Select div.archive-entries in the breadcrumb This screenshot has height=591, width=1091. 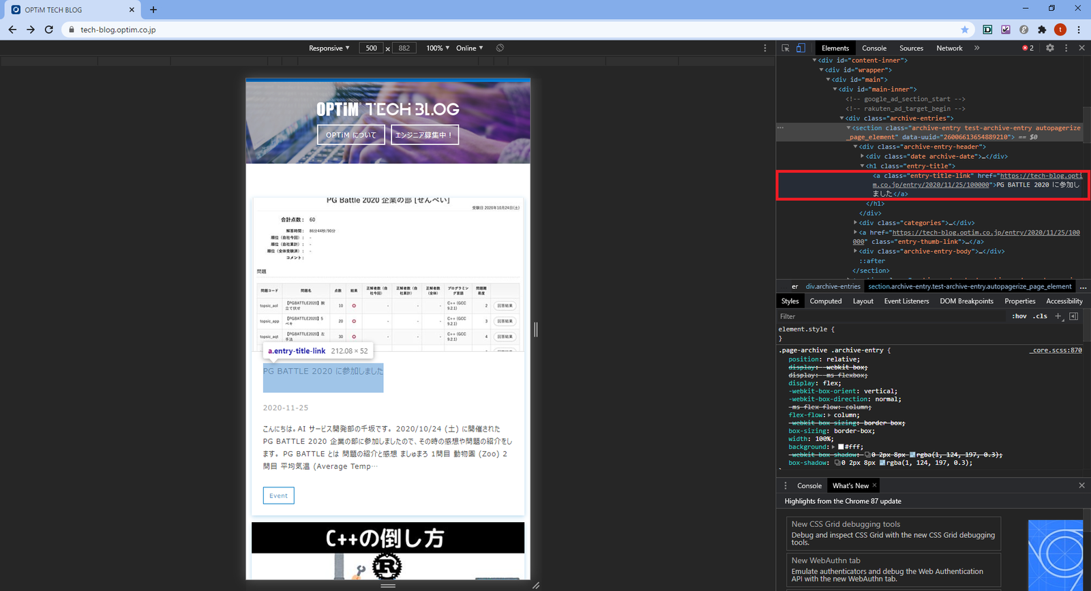833,287
